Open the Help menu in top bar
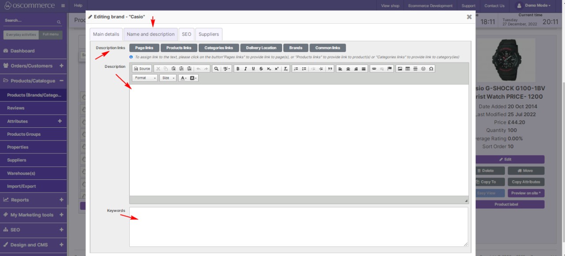Image resolution: width=565 pixels, height=256 pixels. (79, 6)
